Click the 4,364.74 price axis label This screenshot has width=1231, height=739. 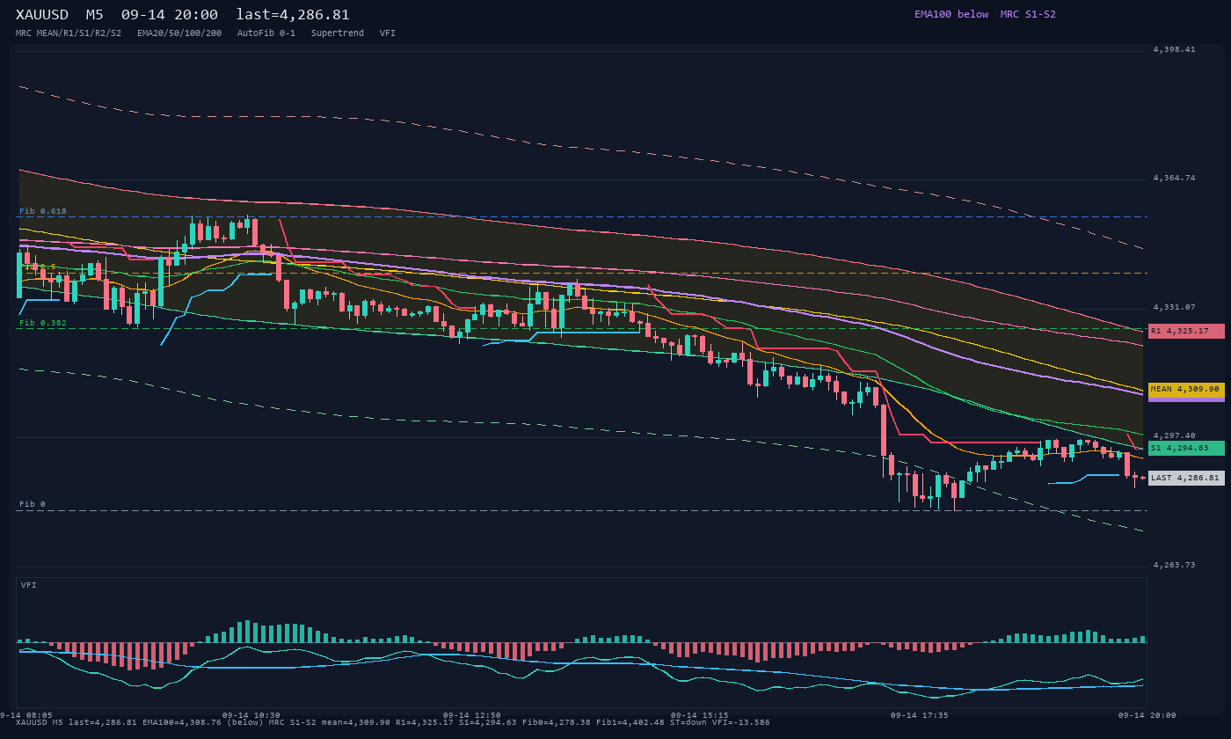pyautogui.click(x=1174, y=178)
